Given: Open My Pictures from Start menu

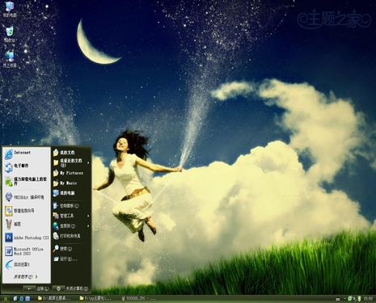Looking at the screenshot, I should click(71, 173).
